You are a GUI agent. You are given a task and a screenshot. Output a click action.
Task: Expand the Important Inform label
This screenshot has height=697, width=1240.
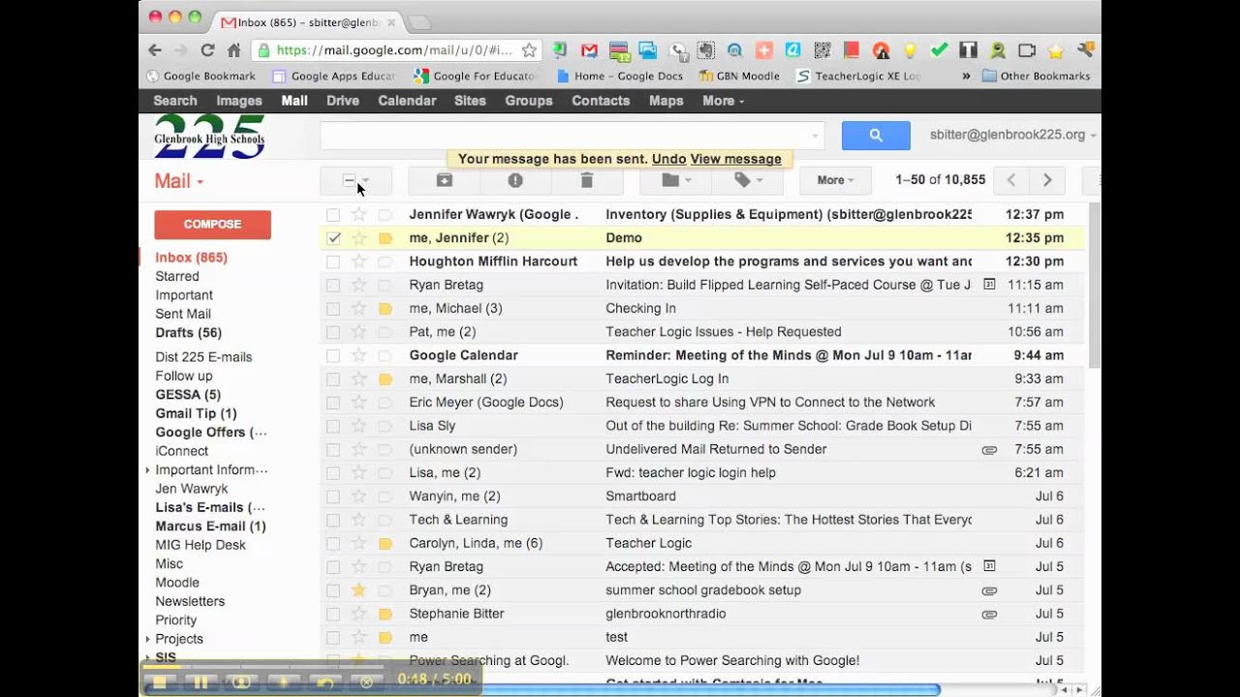pyautogui.click(x=148, y=470)
